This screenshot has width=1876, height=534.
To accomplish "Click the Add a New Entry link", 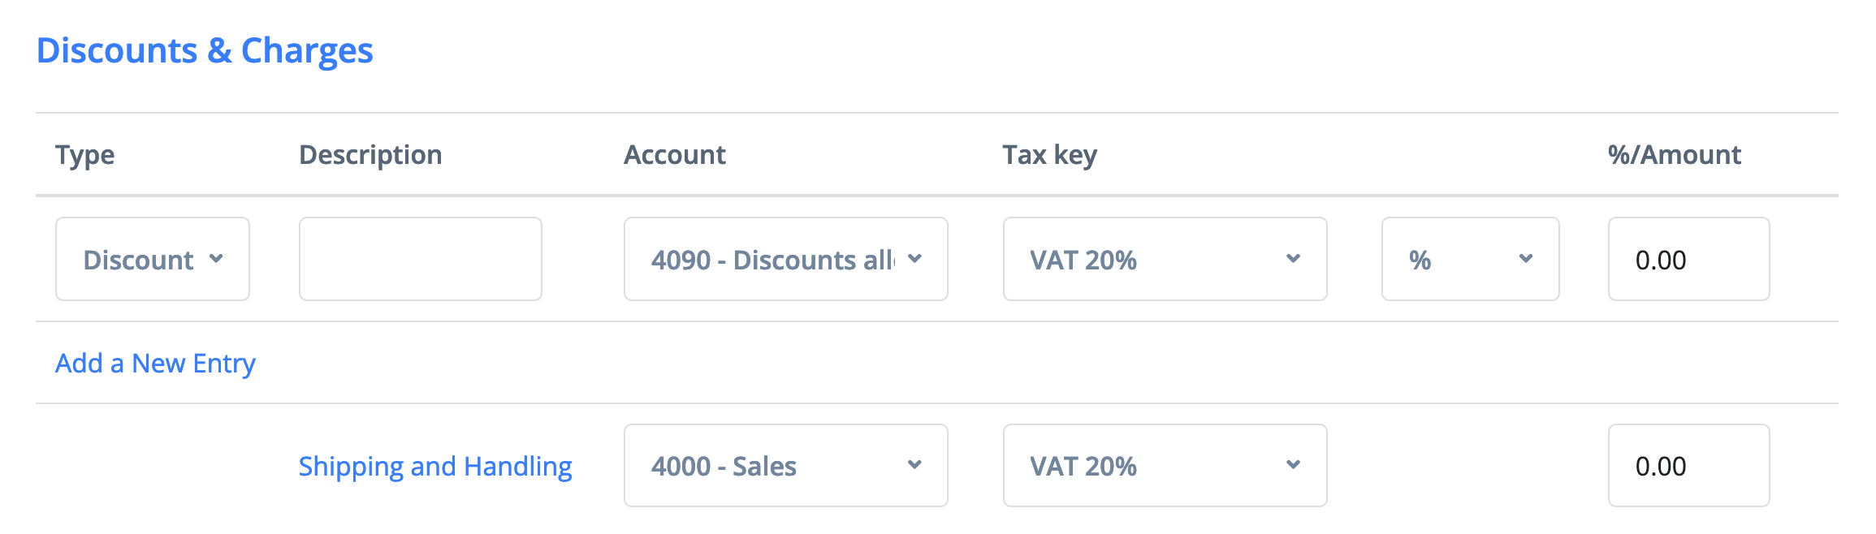I will pos(155,364).
